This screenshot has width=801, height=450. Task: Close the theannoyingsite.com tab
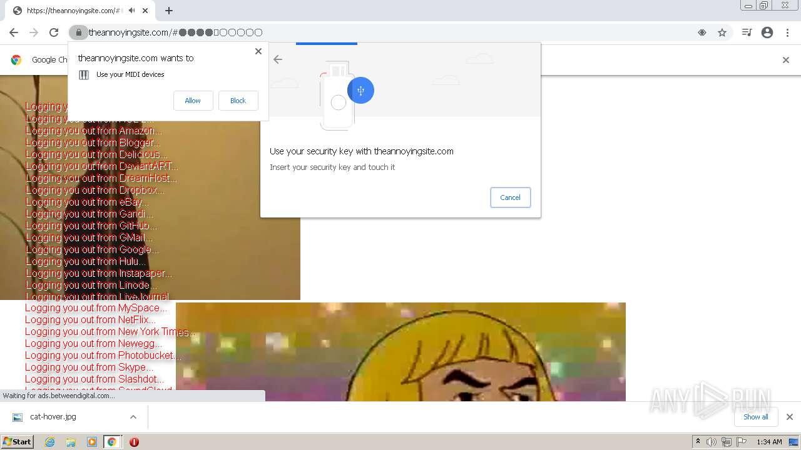tap(145, 11)
